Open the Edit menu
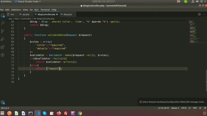 (7, 10)
